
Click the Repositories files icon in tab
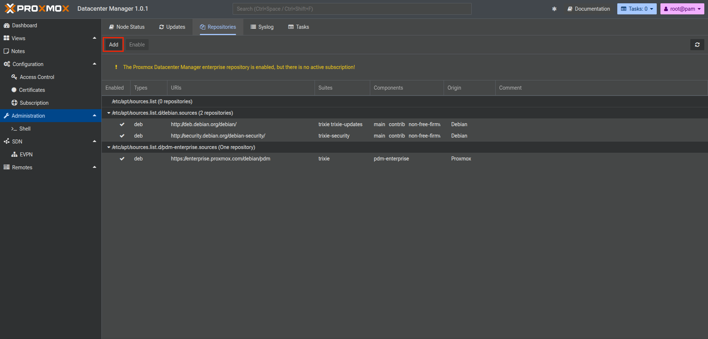point(202,27)
